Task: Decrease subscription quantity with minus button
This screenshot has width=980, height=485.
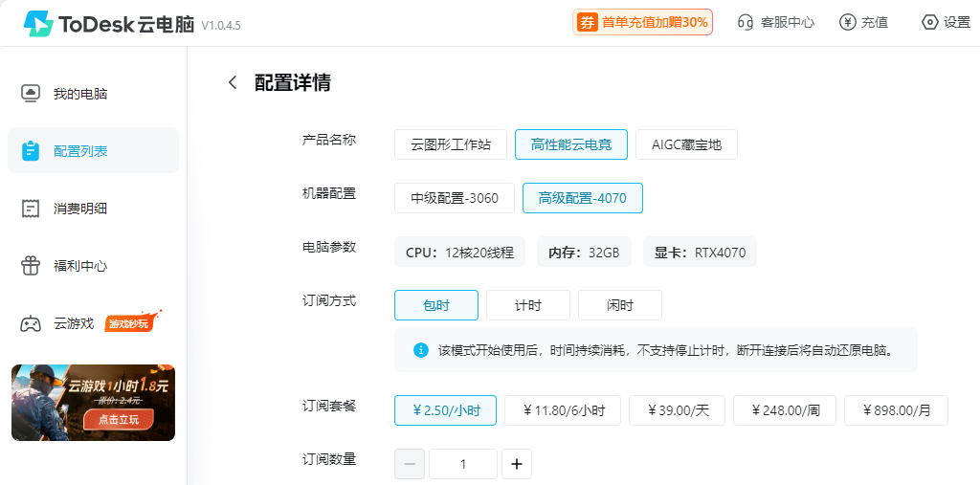Action: click(410, 464)
